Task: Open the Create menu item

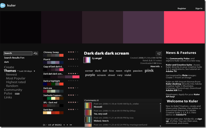Action: tap(9, 67)
